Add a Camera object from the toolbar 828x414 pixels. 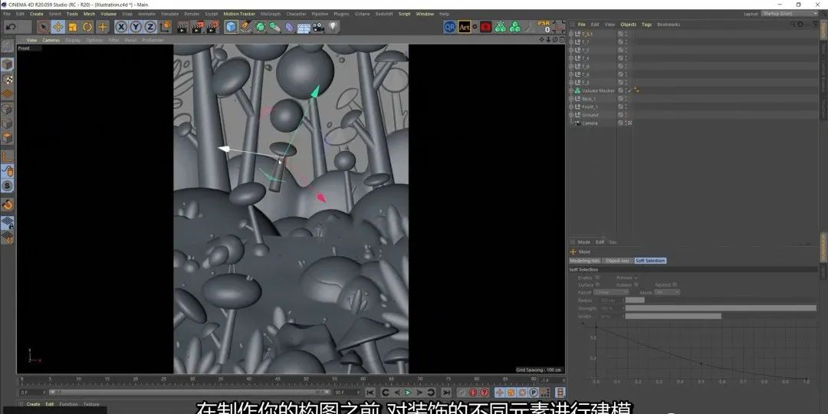click(x=318, y=27)
